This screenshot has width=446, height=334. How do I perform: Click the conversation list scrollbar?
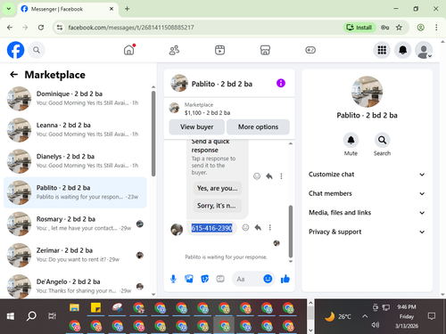153,134
